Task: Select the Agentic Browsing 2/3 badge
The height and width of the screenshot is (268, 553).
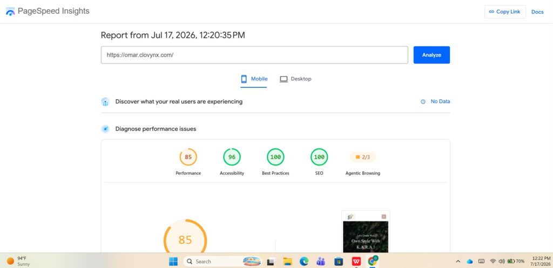Action: click(x=362, y=157)
